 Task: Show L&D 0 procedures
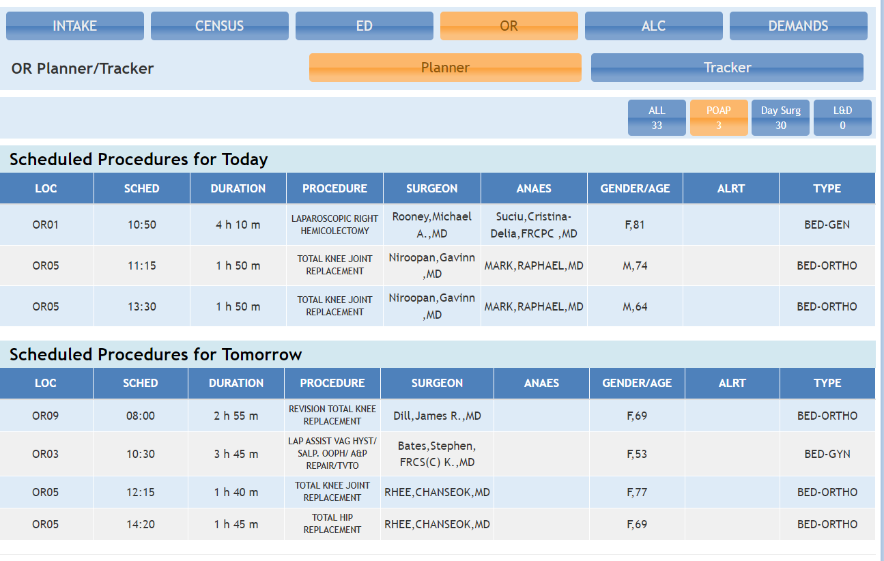coord(842,118)
